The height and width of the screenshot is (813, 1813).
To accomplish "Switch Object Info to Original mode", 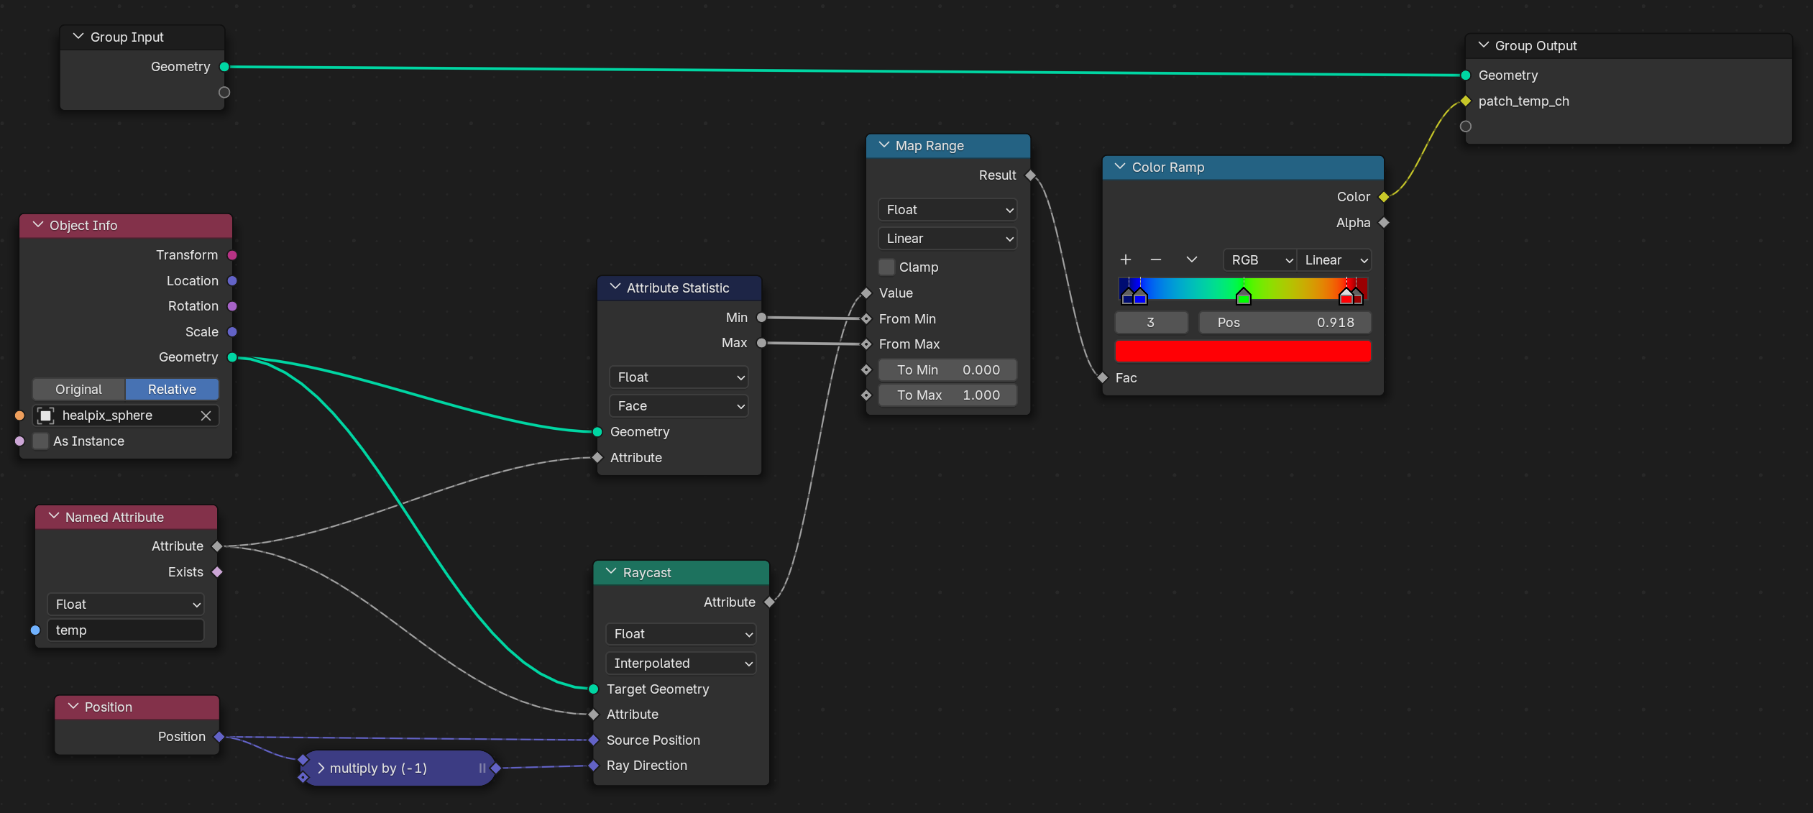I will [x=79, y=389].
